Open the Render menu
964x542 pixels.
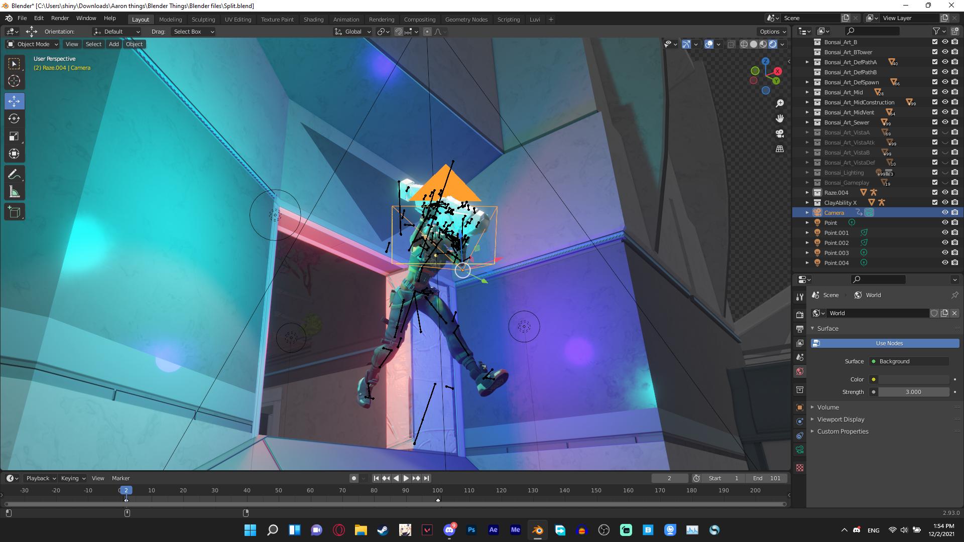[x=60, y=18]
